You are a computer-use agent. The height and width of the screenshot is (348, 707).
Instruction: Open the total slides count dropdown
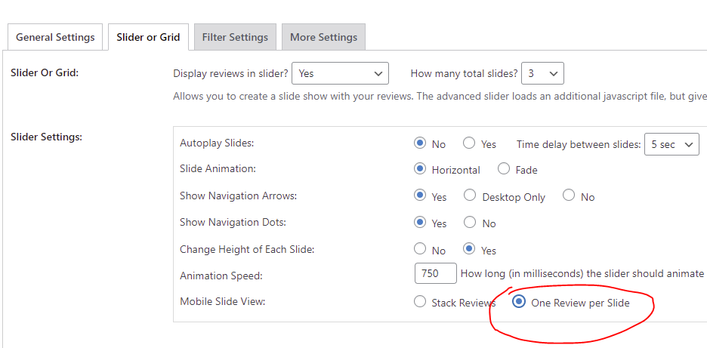pyautogui.click(x=542, y=73)
